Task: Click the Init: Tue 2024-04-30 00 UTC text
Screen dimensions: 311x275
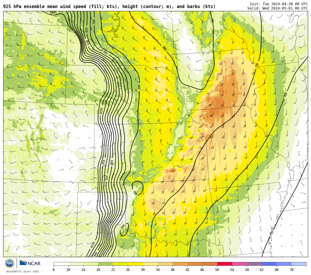Action: click(x=279, y=4)
